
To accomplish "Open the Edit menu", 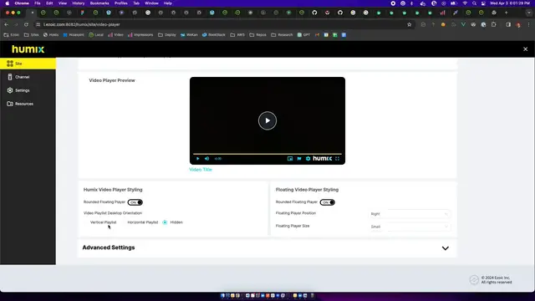I will coord(49,3).
